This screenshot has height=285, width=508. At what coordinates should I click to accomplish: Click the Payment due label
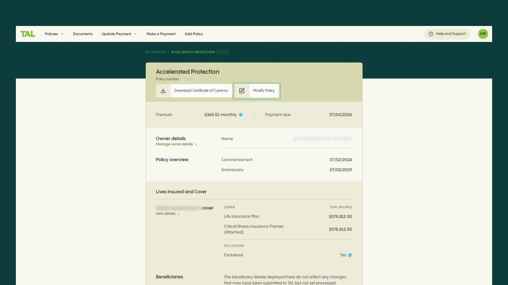[x=278, y=115]
